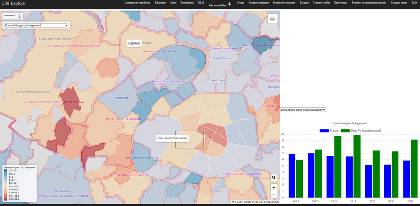Click the map search magnifier icon
420x206 pixels.
pos(274,178)
